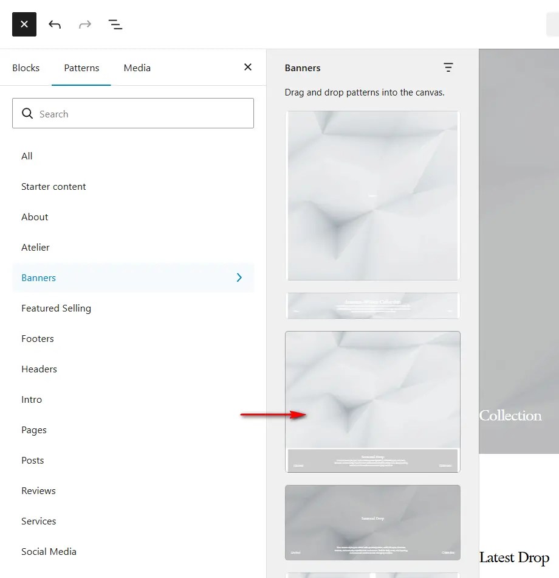This screenshot has height=578, width=559.
Task: Insert the first tall banner pattern
Action: tap(372, 196)
